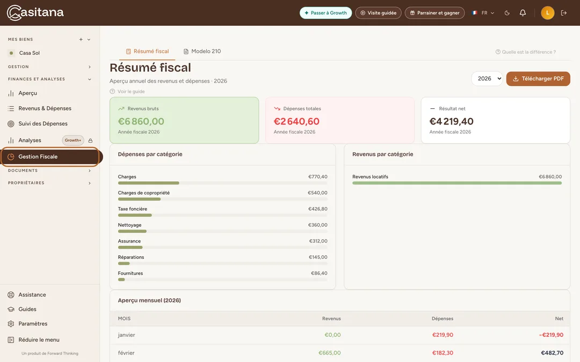Click the janvier row in monthly table
Image resolution: width=580 pixels, height=362 pixels.
[x=339, y=335]
